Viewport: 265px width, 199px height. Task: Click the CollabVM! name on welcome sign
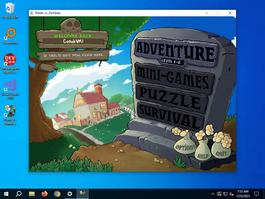pos(73,41)
